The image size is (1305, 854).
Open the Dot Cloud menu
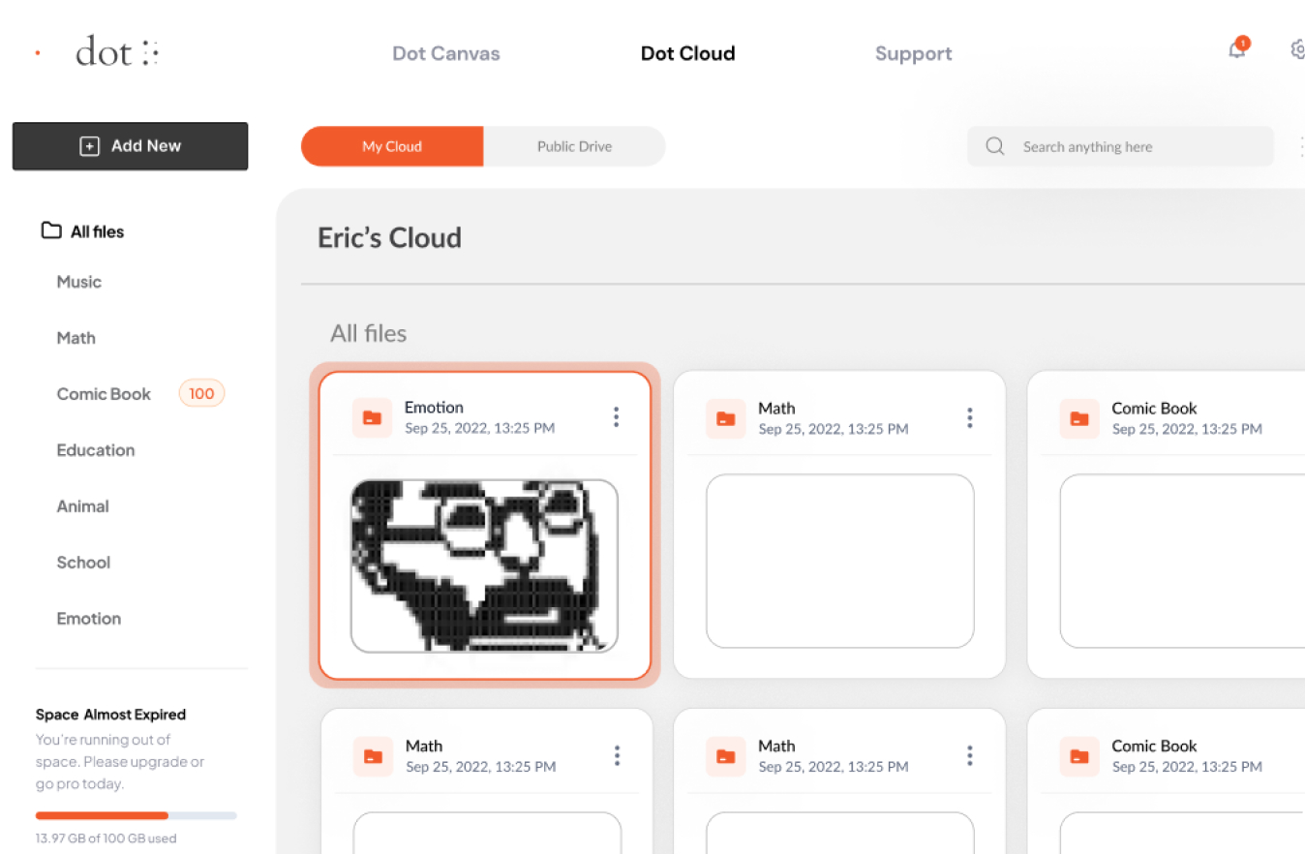click(688, 54)
